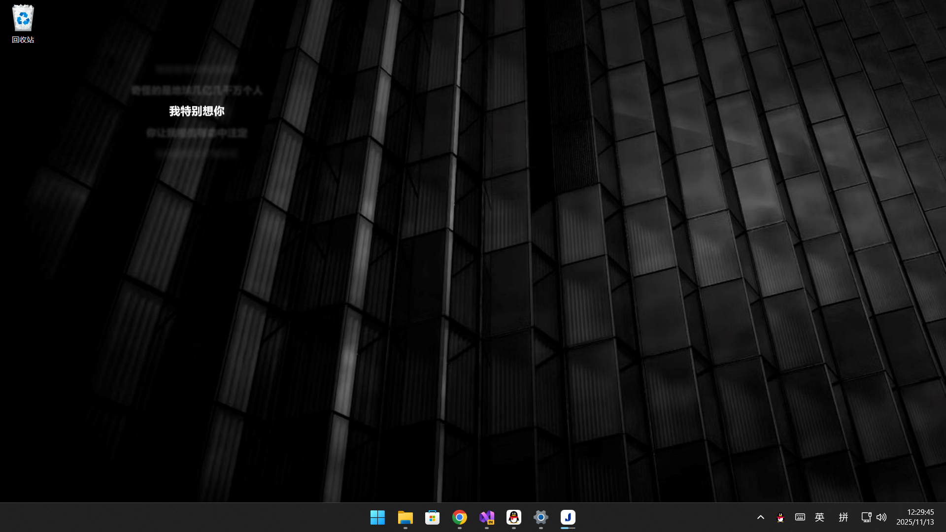The height and width of the screenshot is (532, 946).
Task: Click the 我特别想你 lyrics text widget
Action: coord(197,111)
